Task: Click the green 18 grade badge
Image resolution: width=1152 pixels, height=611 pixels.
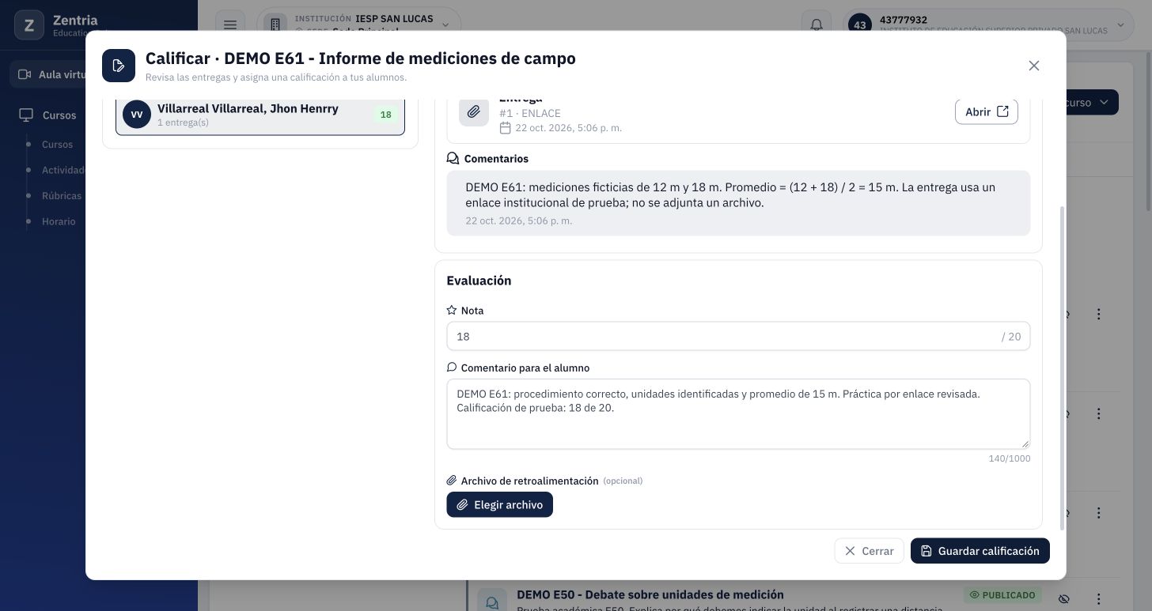Action: click(385, 115)
